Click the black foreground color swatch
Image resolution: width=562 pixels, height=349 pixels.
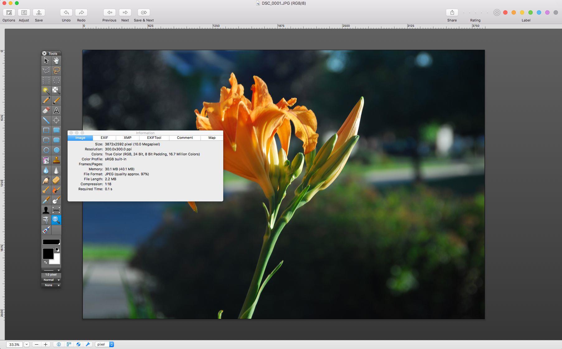[x=48, y=253]
